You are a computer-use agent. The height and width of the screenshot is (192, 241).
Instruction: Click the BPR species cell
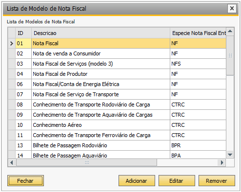pos(198,145)
